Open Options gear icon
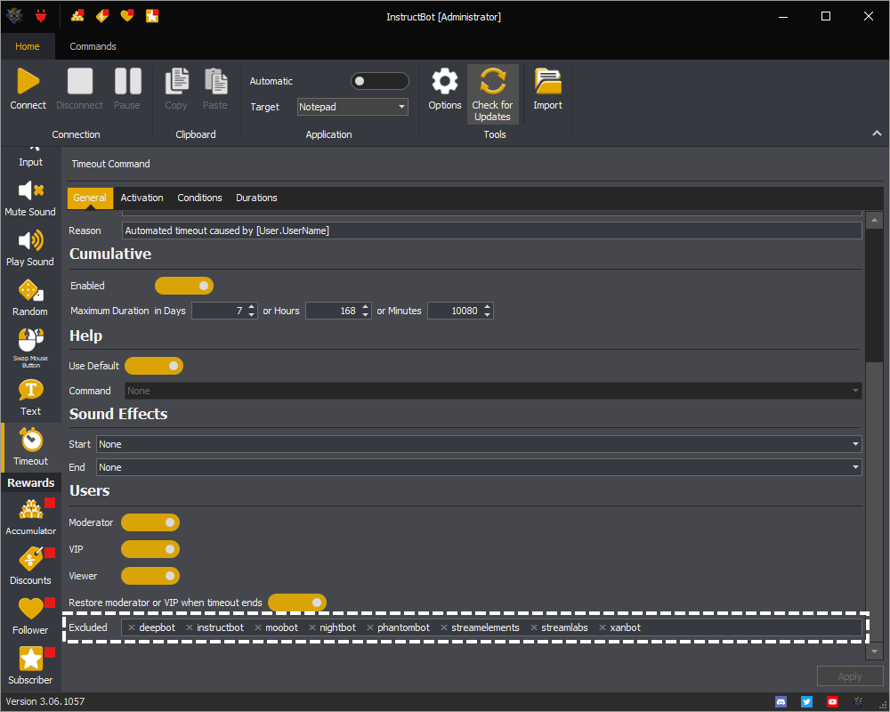890x712 pixels. coord(444,81)
